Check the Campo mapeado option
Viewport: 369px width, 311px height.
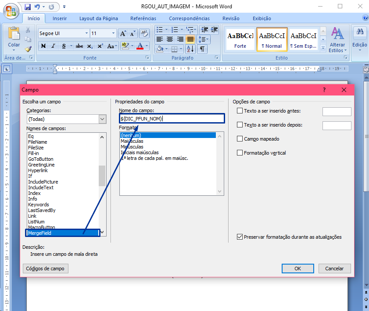point(240,139)
